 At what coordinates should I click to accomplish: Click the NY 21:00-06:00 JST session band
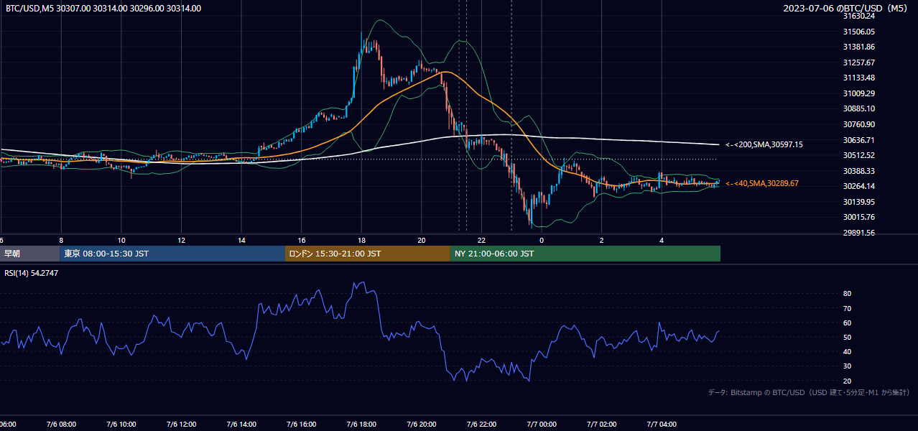(585, 254)
